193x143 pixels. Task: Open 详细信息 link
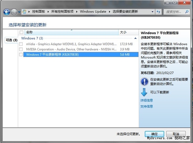[x=147, y=100]
